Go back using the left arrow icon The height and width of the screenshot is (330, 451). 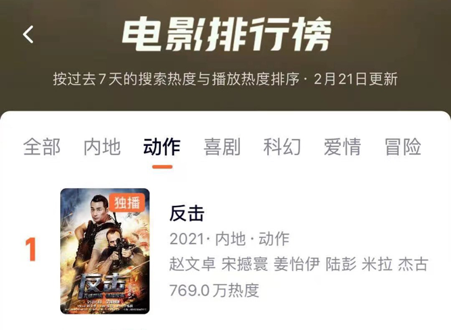(28, 34)
